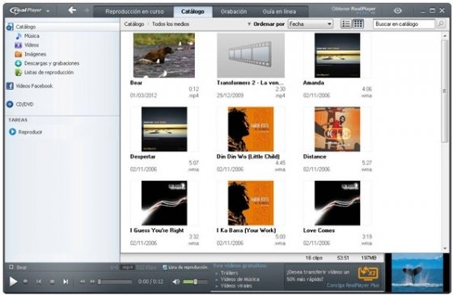The width and height of the screenshot is (453, 295).
Task: Click the back arrow in the title bar
Action: (72, 11)
